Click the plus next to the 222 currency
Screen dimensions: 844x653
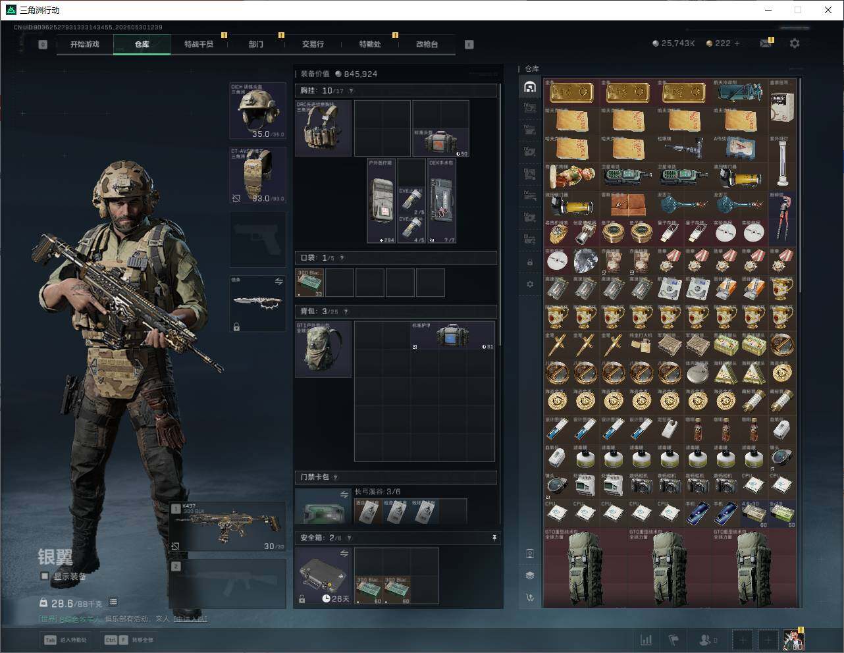(x=737, y=43)
